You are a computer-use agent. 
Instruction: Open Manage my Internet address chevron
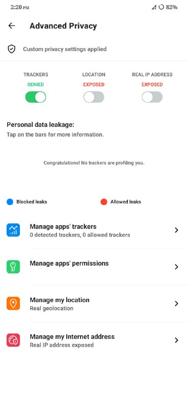click(177, 340)
